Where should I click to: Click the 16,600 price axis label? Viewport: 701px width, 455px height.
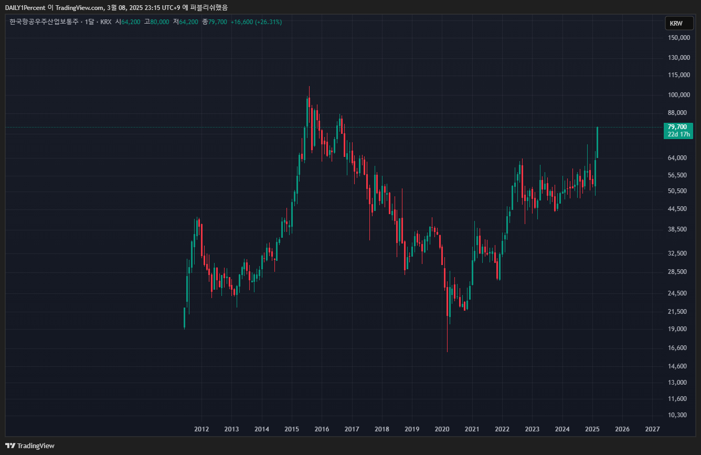676,348
